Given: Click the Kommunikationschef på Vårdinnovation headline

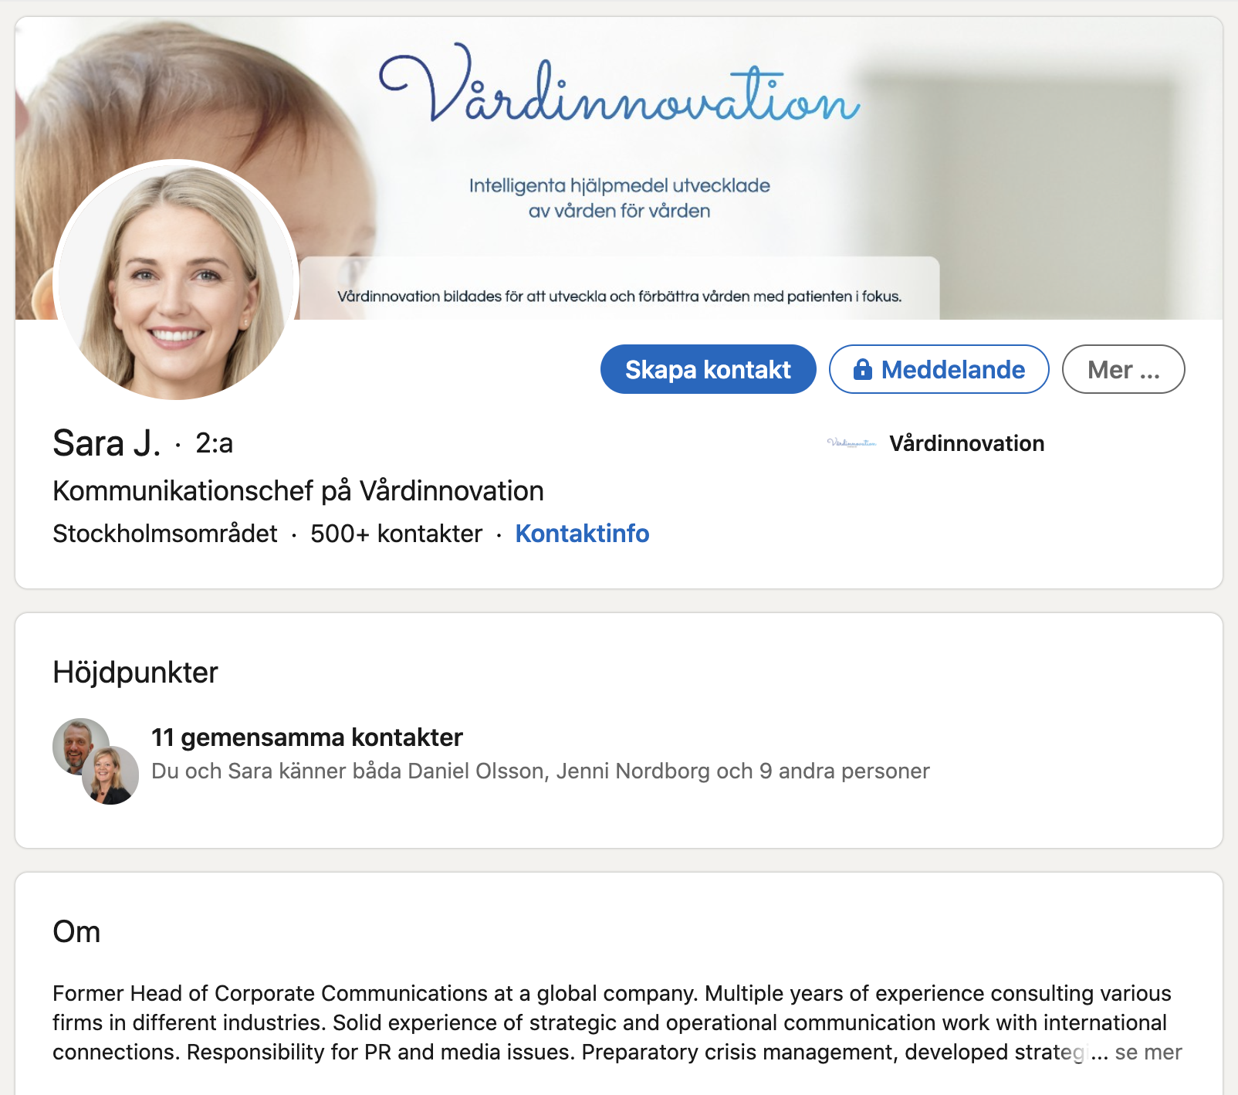Looking at the screenshot, I should pyautogui.click(x=298, y=491).
